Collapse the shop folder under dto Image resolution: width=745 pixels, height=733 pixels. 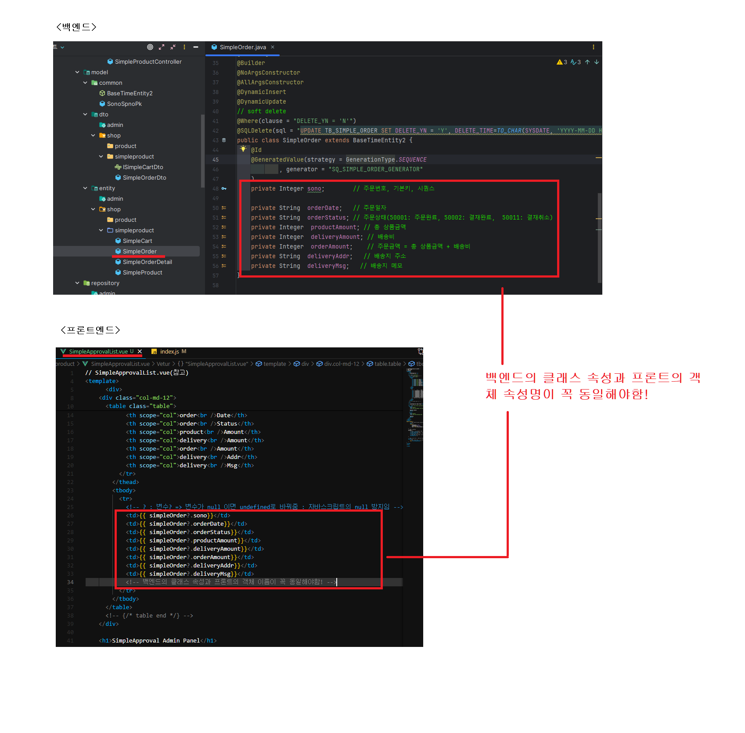[x=93, y=135]
